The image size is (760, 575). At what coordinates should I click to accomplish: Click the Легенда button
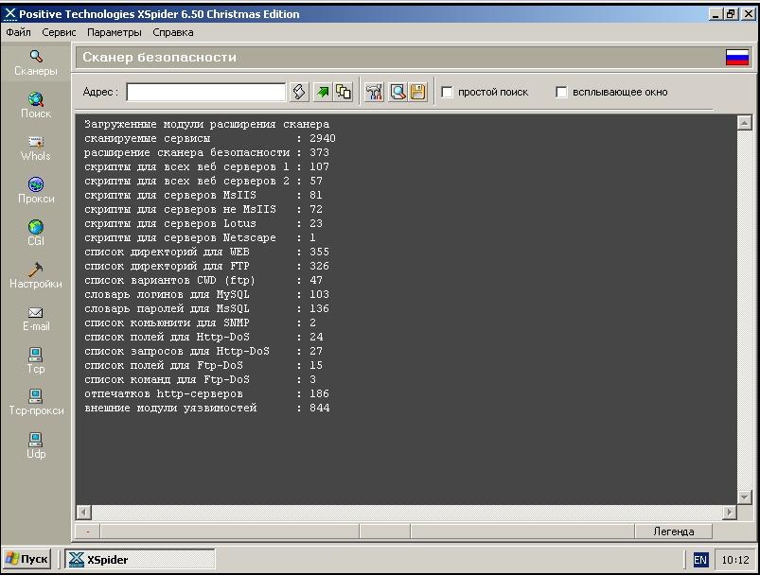tap(673, 531)
